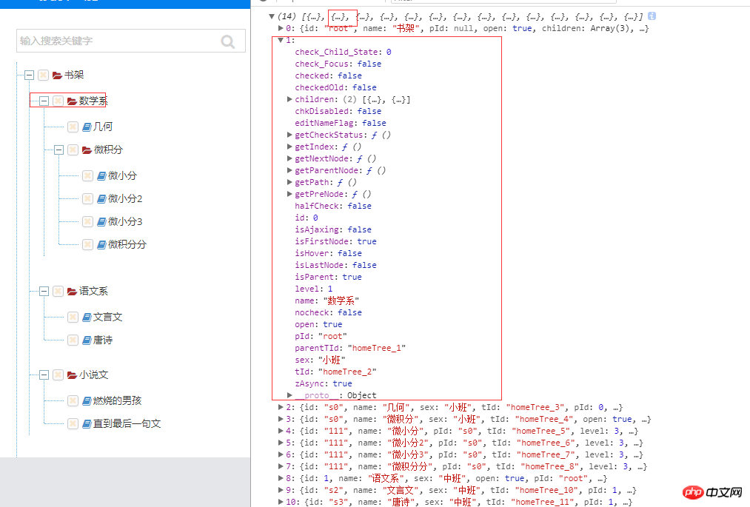Click the zAsync: true line
Screen dimensions: 750x507
click(x=324, y=383)
